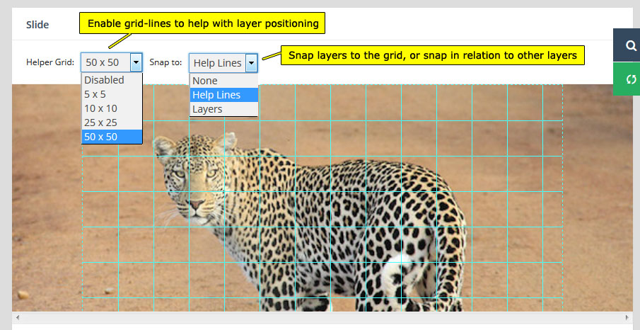Click the green refresh arrows icon

(630, 78)
